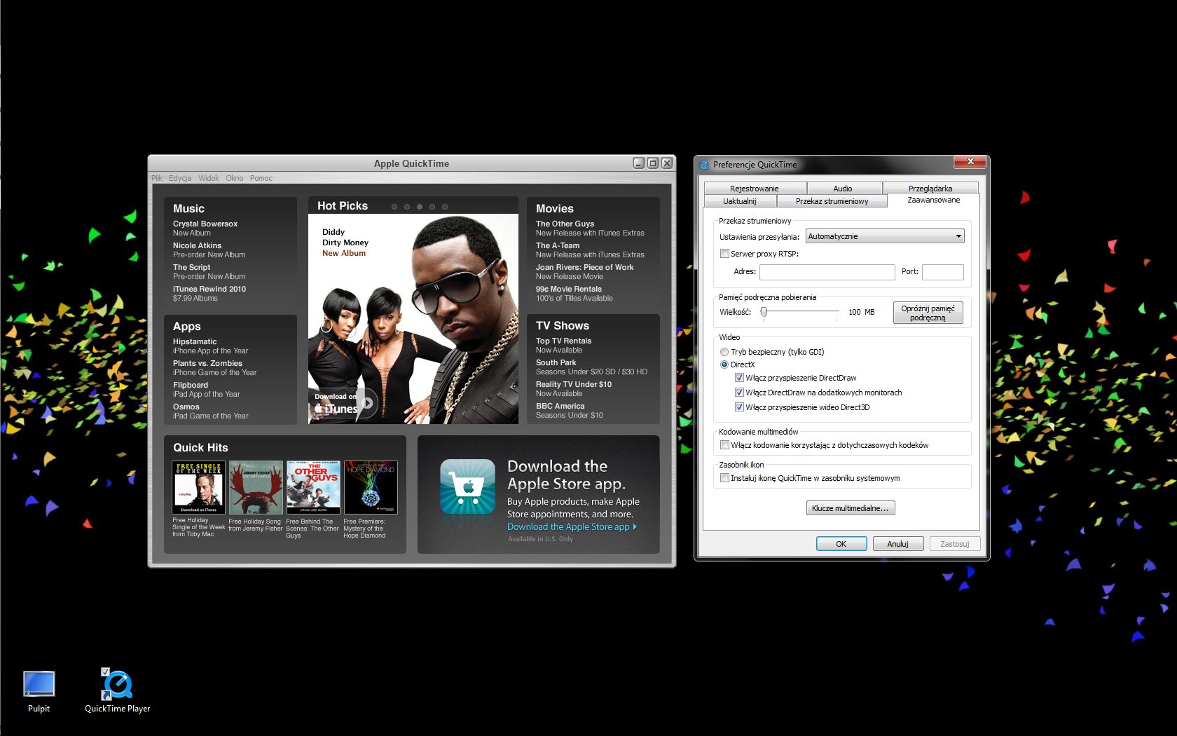Click the Diddy Dirty Money album artwork
Screen dimensions: 1177x736
413,319
